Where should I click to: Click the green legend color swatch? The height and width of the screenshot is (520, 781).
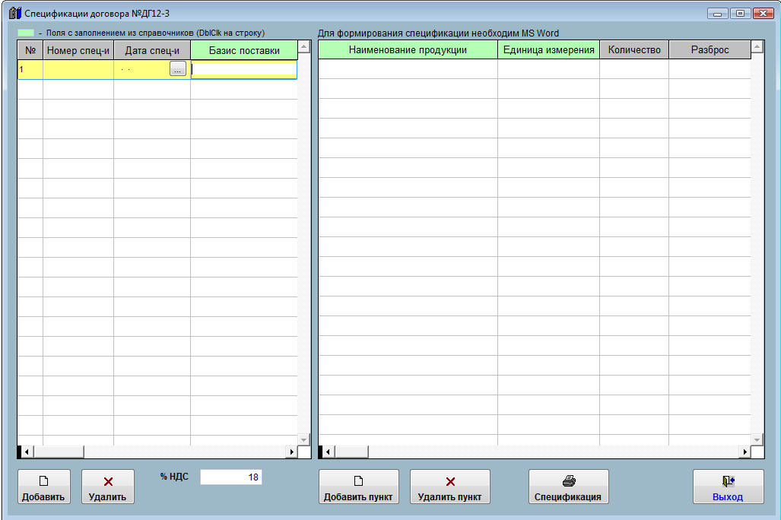click(x=26, y=33)
